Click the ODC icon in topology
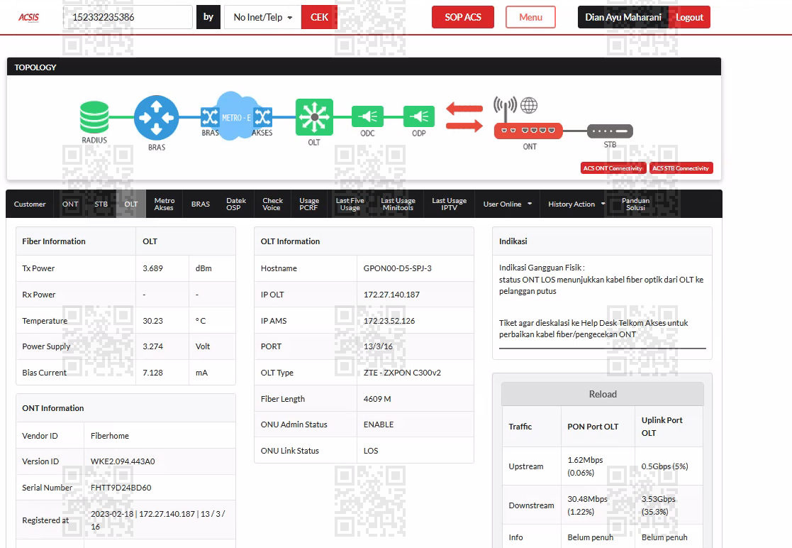792x548 pixels. click(x=367, y=117)
